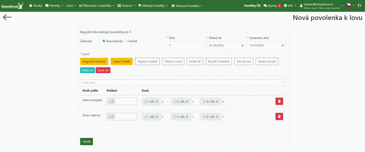This screenshot has width=365, height=152.
Task: Click Zrušit vše button
Action: (103, 70)
